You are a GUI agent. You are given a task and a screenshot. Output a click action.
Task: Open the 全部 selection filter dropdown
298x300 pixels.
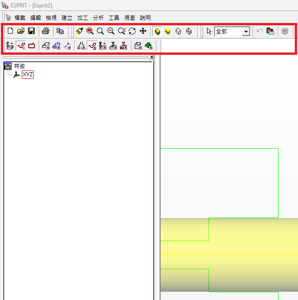(x=246, y=31)
